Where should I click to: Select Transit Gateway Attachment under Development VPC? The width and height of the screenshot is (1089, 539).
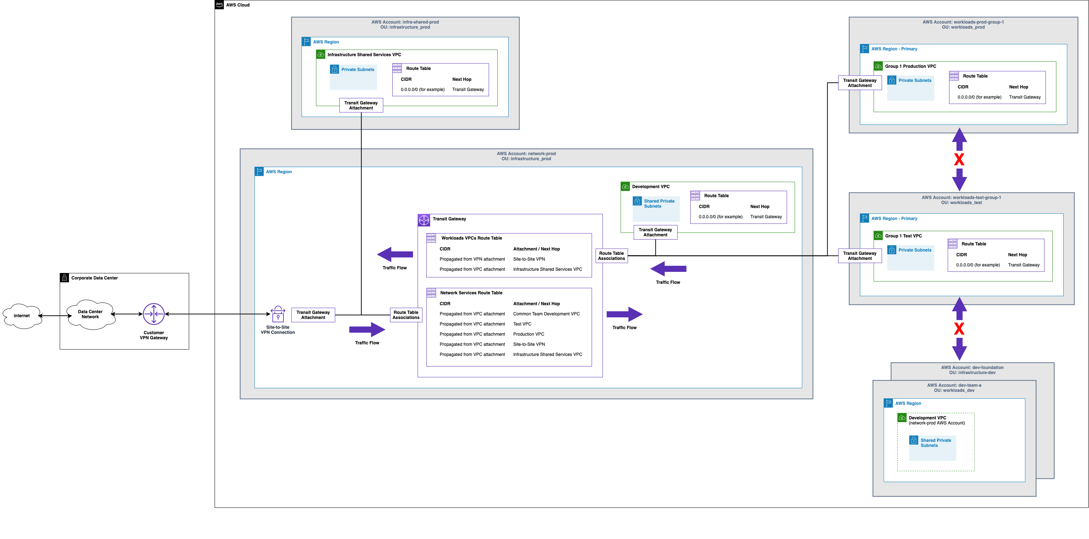tap(655, 232)
